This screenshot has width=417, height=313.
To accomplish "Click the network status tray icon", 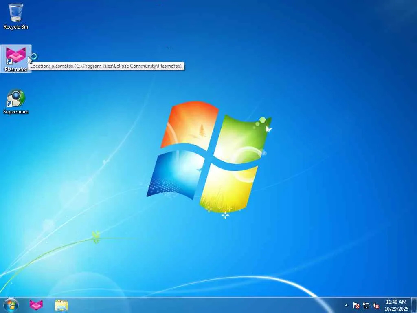I will [x=366, y=305].
